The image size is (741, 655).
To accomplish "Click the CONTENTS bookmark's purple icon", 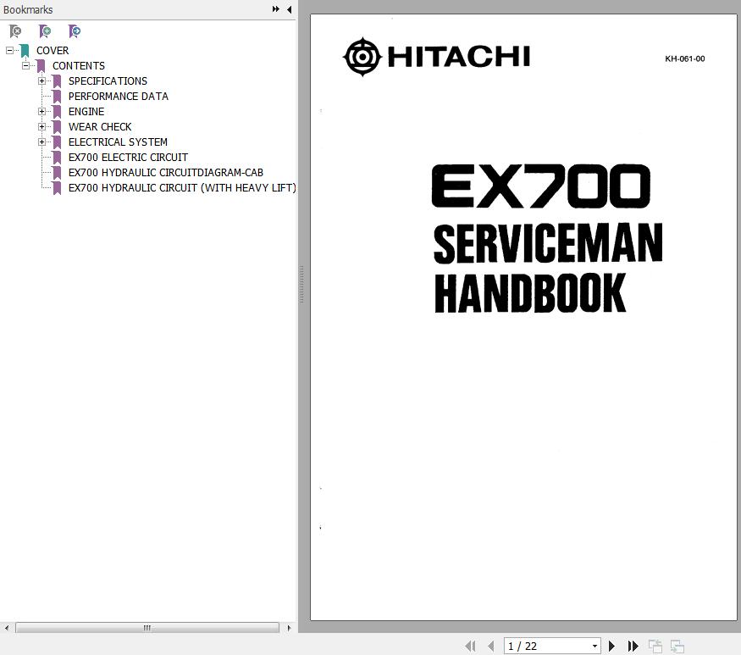I will (41, 66).
